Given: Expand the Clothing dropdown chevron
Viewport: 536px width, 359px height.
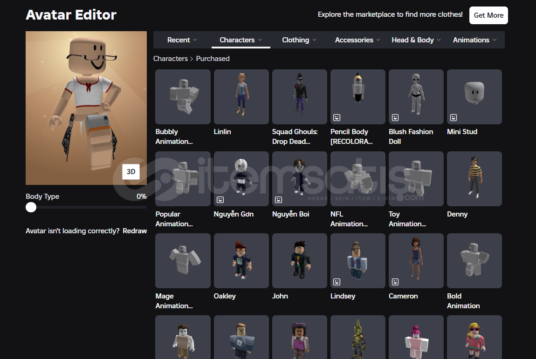Looking at the screenshot, I should click(314, 40).
